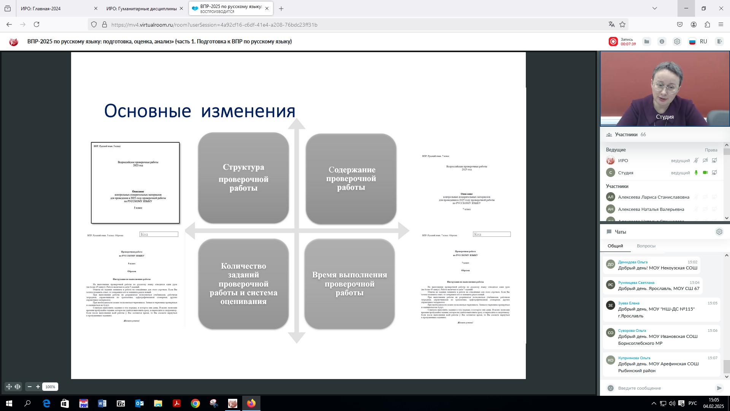Reload the current page
Image resolution: width=730 pixels, height=411 pixels.
[x=36, y=24]
